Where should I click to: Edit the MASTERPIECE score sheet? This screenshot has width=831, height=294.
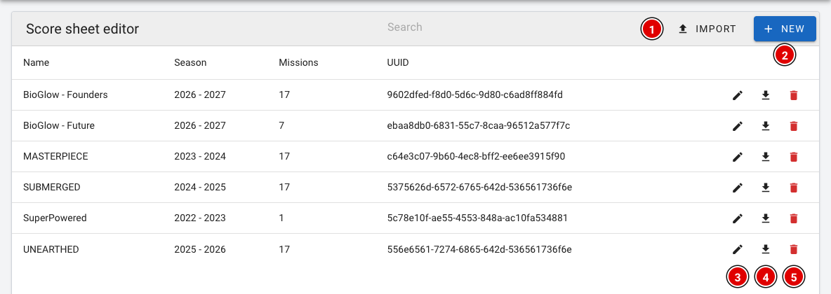click(x=737, y=157)
